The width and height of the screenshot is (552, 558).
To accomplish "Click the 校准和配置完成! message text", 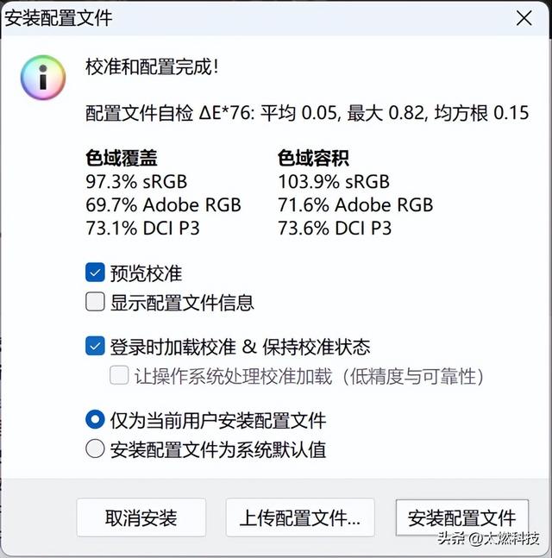I will click(x=152, y=67).
